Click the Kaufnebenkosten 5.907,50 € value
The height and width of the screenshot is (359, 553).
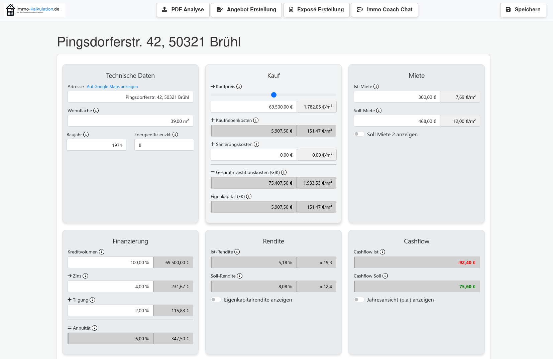[254, 131]
